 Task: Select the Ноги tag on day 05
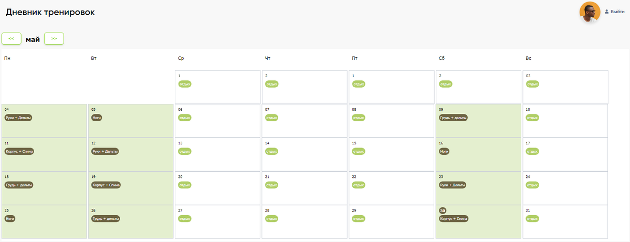click(97, 118)
